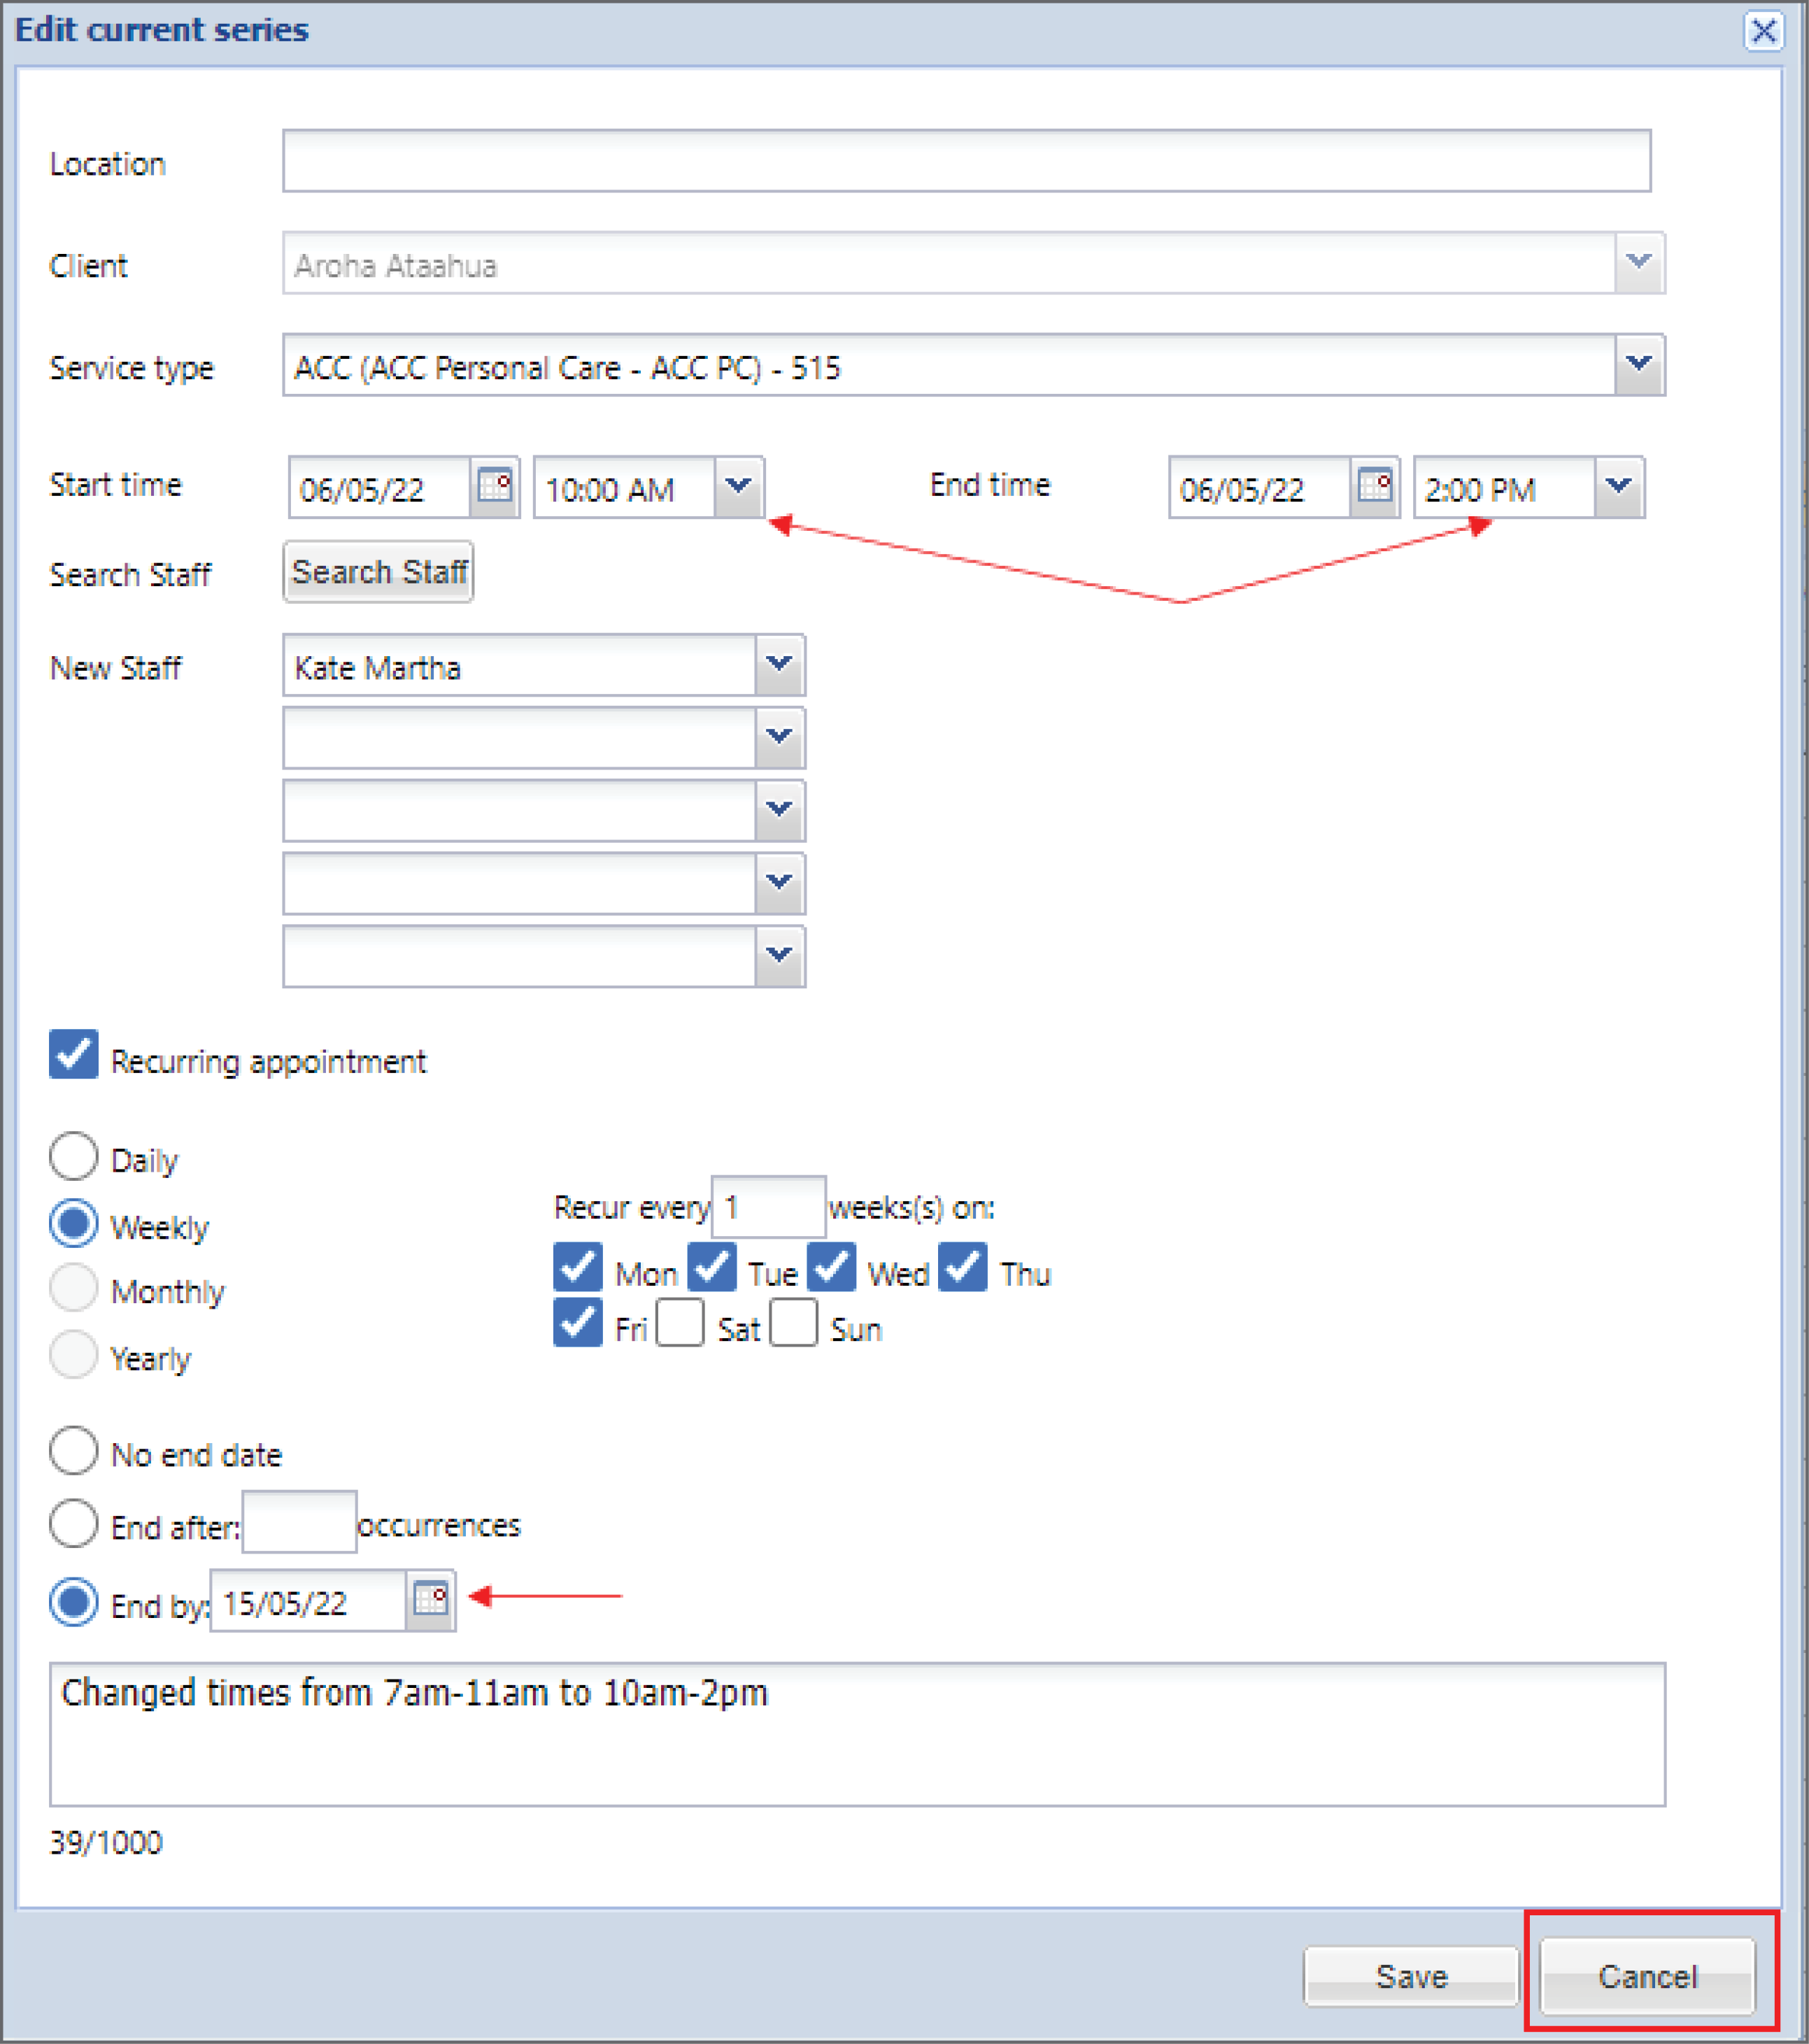Select the Weekly recurrence option
1809x2044 pixels.
tap(74, 1223)
